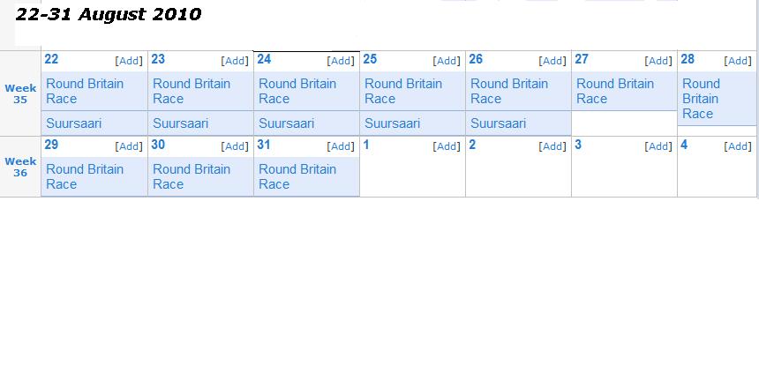Add an event on September 4
This screenshot has height=388, width=759.
738,146
